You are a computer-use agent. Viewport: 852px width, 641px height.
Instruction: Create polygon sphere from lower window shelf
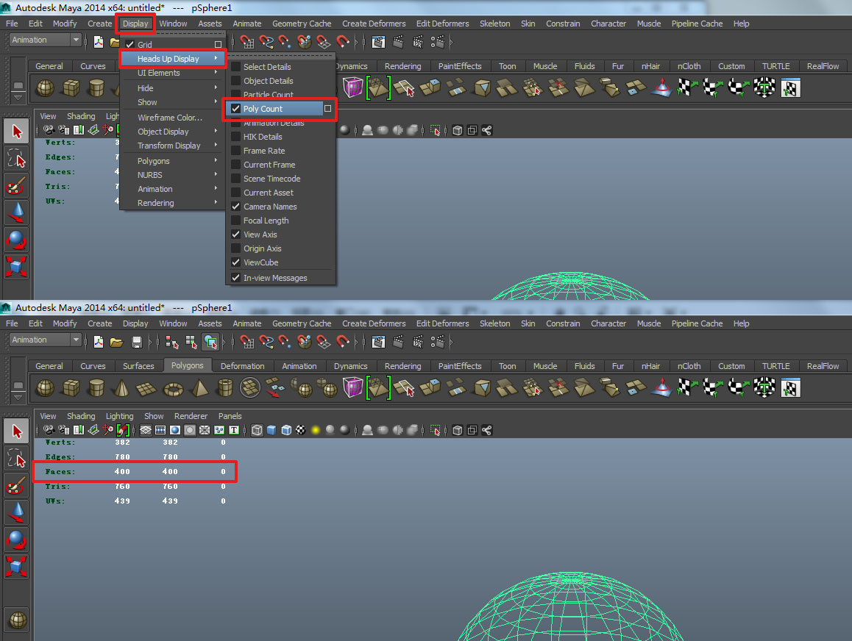point(45,388)
